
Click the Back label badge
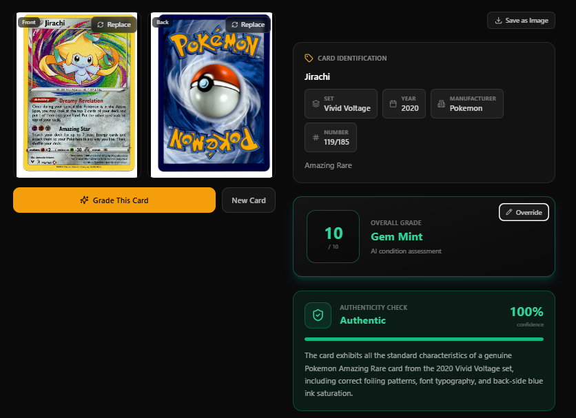(163, 23)
